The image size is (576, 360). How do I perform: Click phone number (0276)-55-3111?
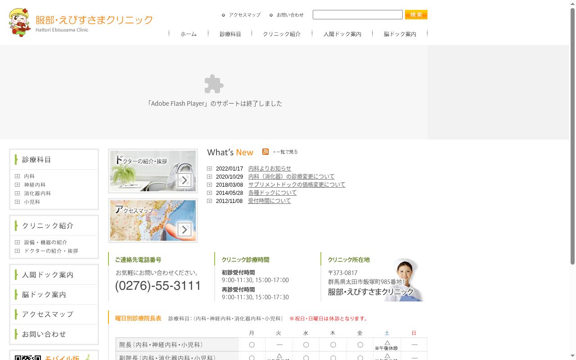[x=158, y=286]
